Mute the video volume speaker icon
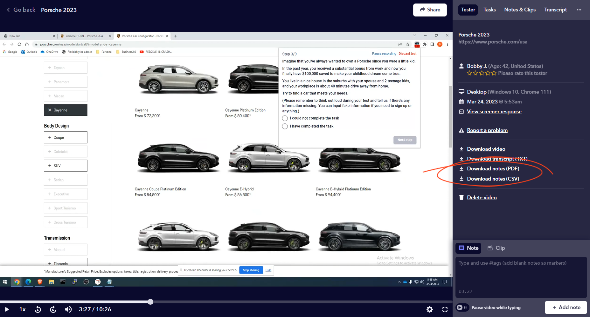The width and height of the screenshot is (590, 317). coord(68,309)
